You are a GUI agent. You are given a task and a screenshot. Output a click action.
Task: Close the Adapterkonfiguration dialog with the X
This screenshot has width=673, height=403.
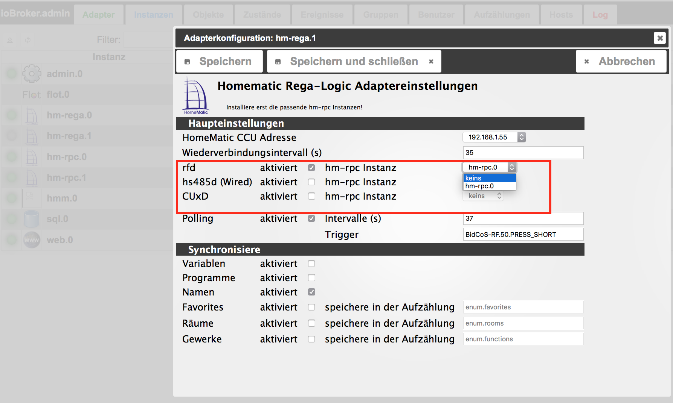pyautogui.click(x=660, y=38)
